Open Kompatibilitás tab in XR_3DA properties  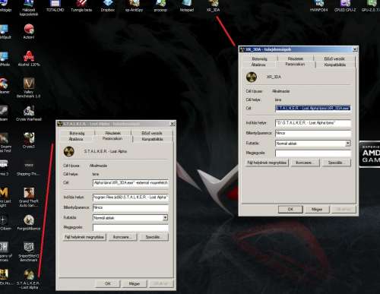pyautogui.click(x=335, y=65)
